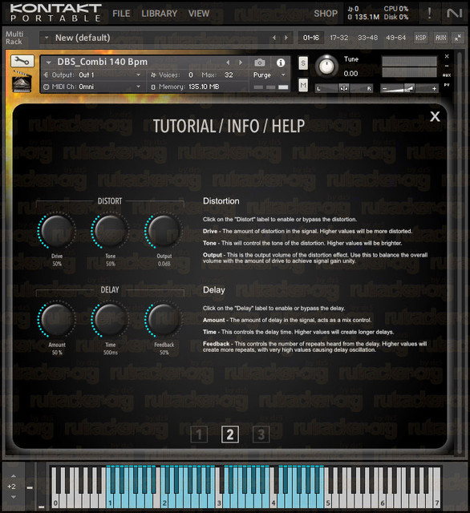This screenshot has width=470, height=513.
Task: Go to next multi rack preset arrow
Action: (x=286, y=38)
